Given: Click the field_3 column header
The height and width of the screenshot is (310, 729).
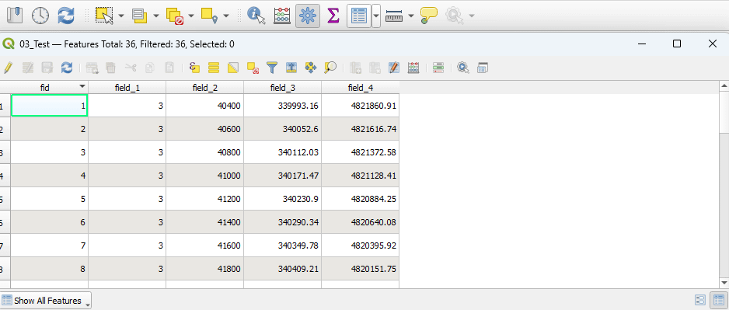Looking at the screenshot, I should point(282,87).
